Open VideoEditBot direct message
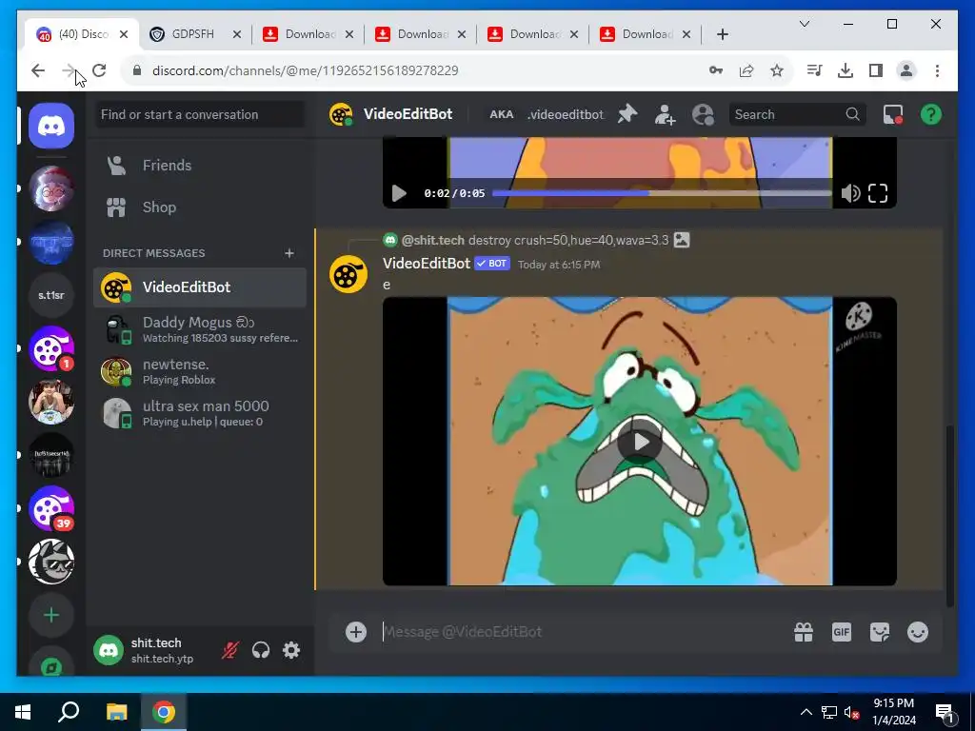Image resolution: width=975 pixels, height=731 pixels. point(200,287)
